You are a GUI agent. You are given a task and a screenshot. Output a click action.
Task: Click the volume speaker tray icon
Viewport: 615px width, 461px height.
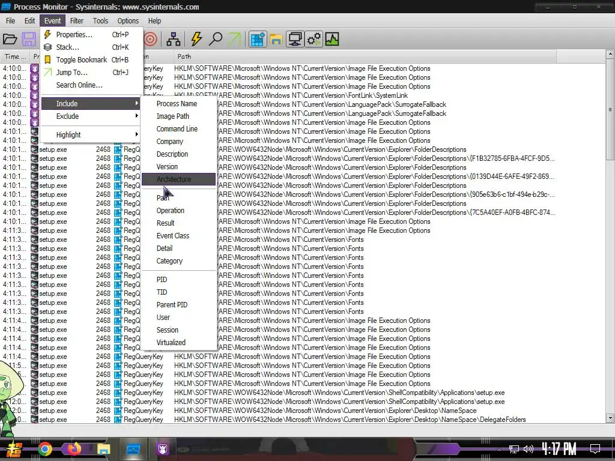(x=528, y=449)
